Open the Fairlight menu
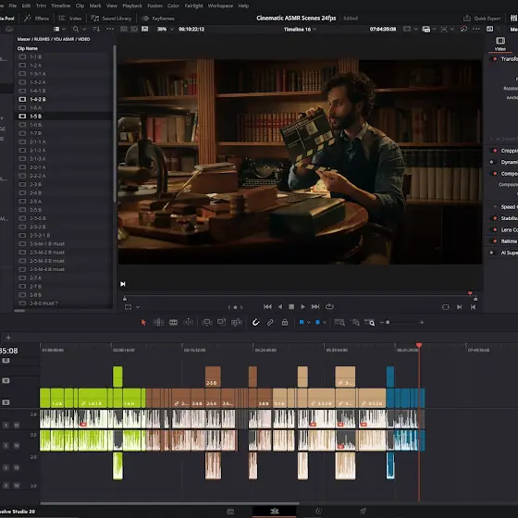This screenshot has height=518, width=518. coord(193,6)
